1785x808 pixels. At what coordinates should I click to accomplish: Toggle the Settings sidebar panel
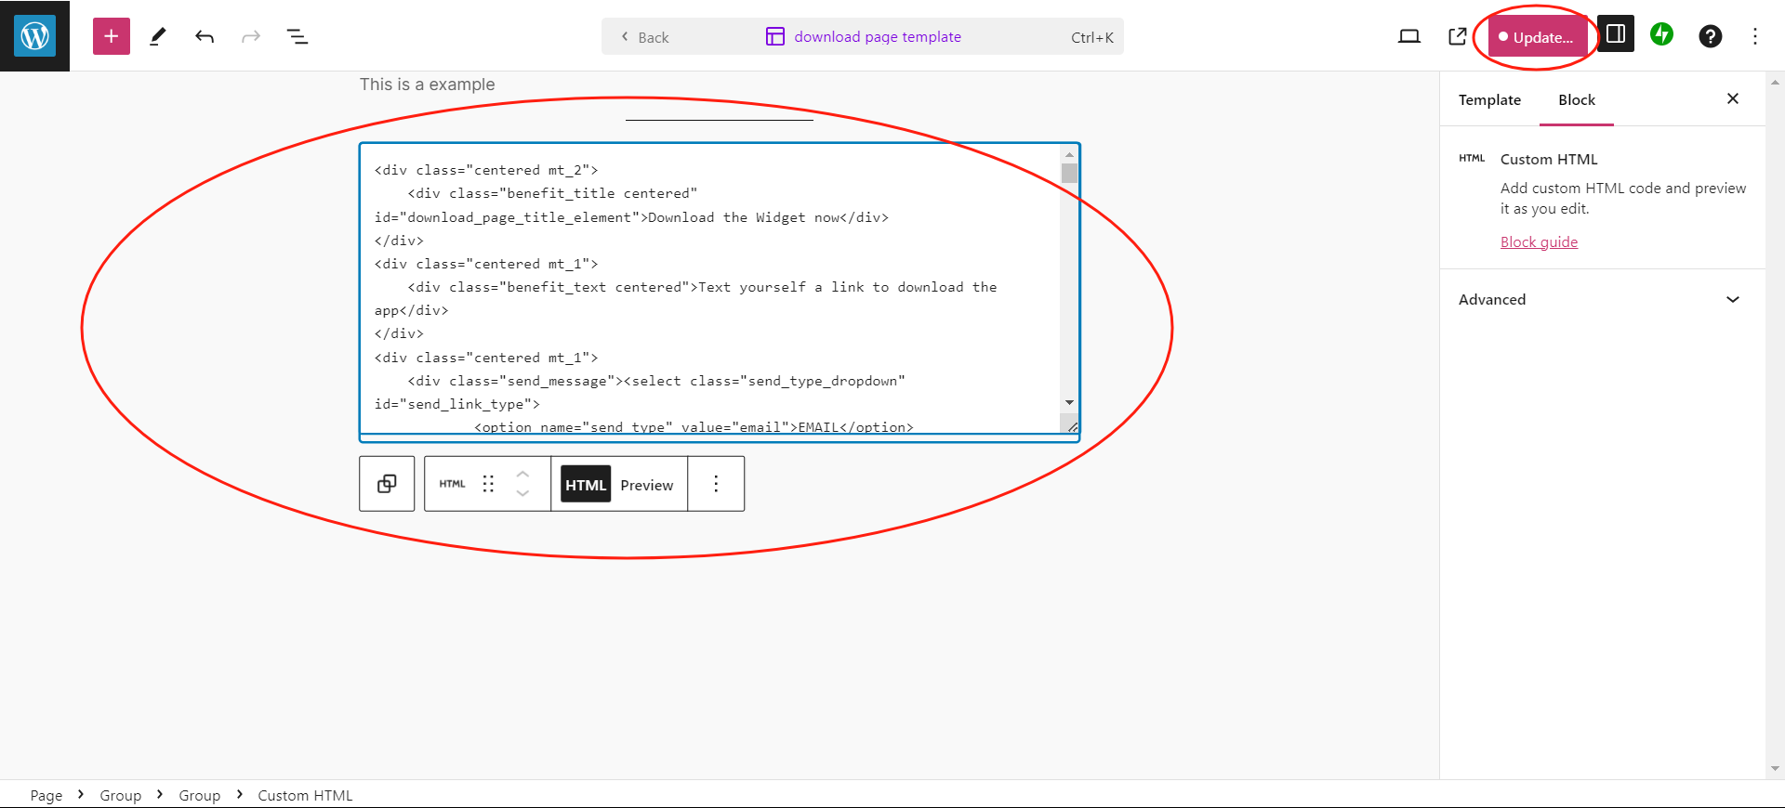tap(1616, 34)
